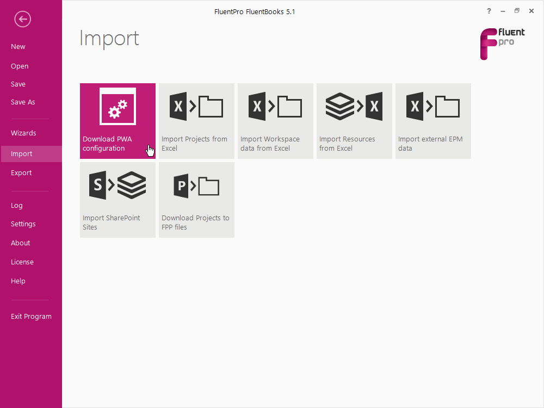Select the Import sidebar item
The image size is (544, 408).
[32, 154]
